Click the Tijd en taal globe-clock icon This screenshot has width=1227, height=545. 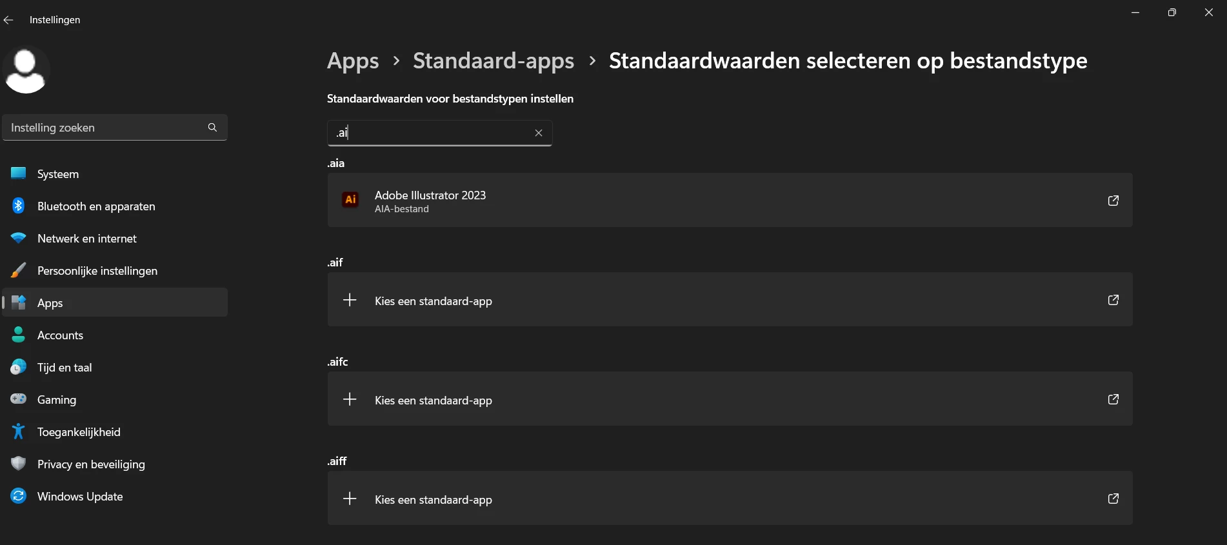tap(19, 367)
